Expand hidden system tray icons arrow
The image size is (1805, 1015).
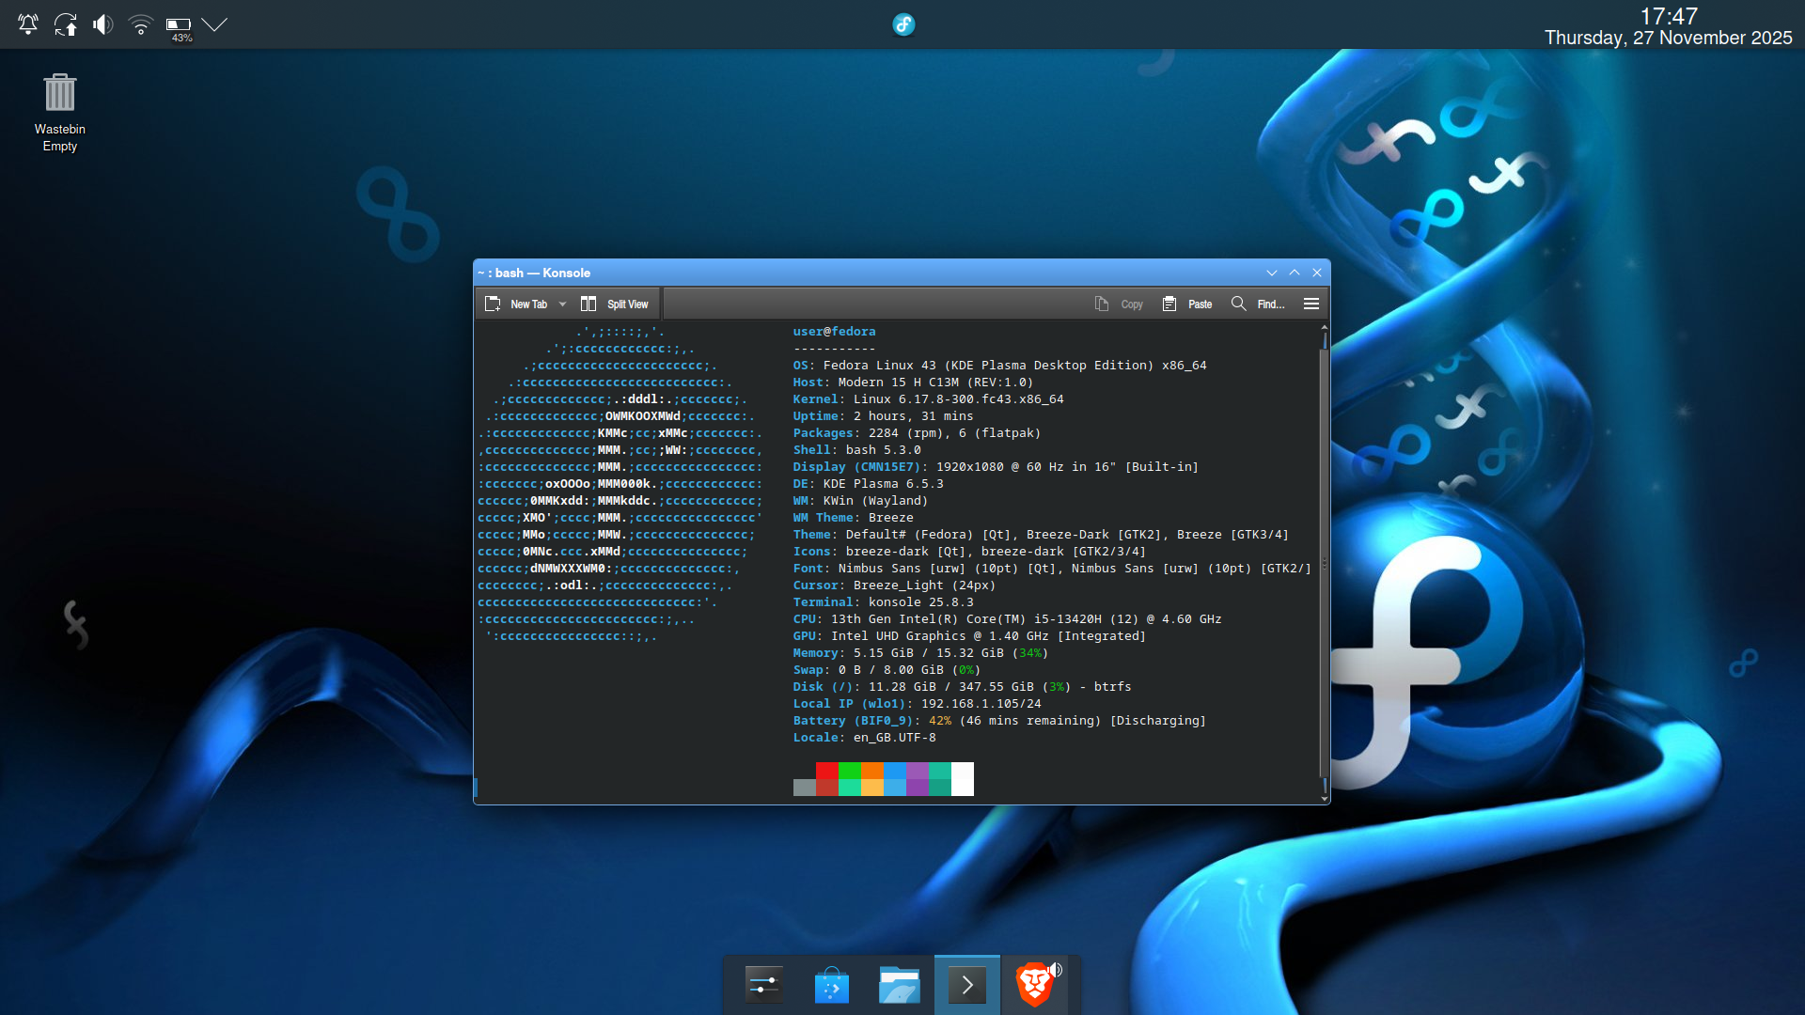[214, 24]
